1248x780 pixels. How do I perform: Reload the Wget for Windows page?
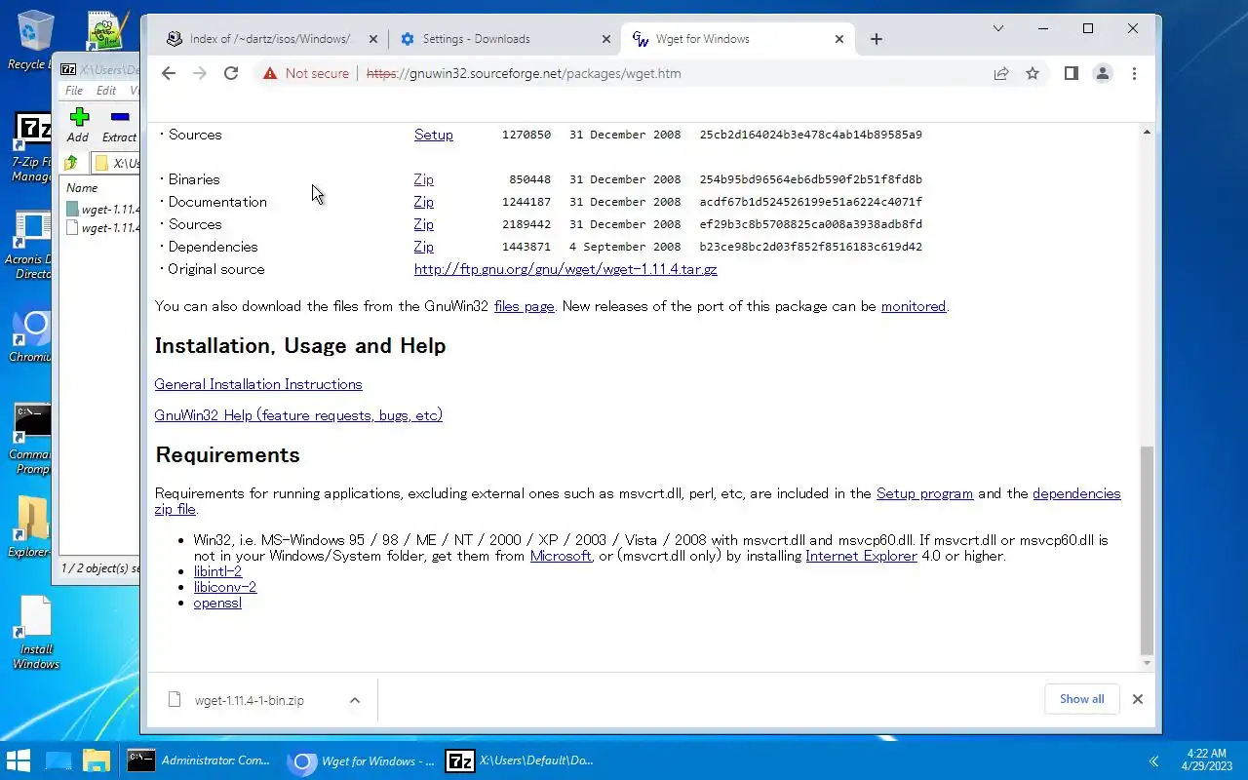click(231, 73)
